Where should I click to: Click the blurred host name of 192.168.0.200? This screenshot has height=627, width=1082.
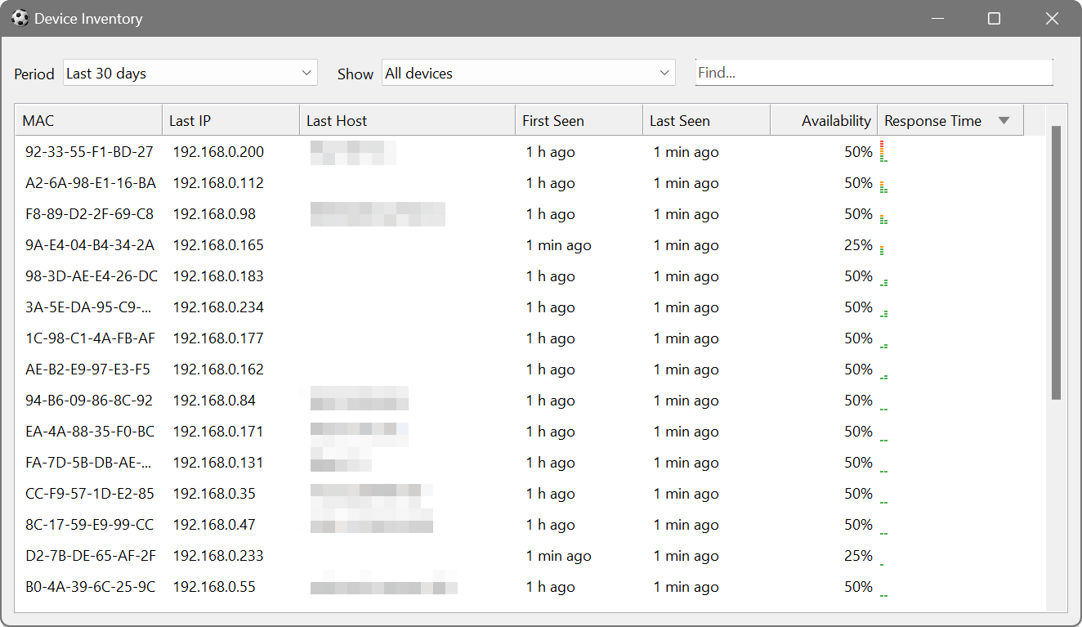[353, 152]
